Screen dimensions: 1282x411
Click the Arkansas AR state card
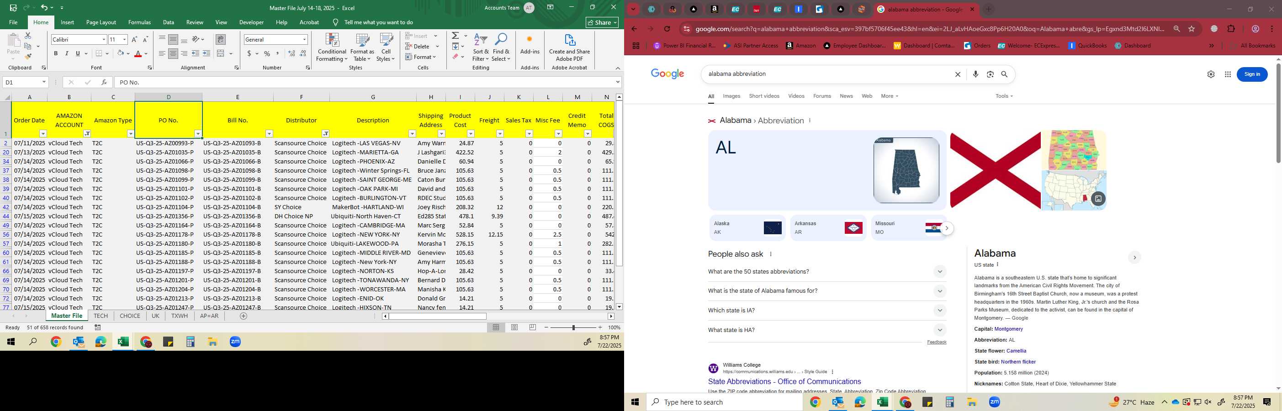[827, 228]
